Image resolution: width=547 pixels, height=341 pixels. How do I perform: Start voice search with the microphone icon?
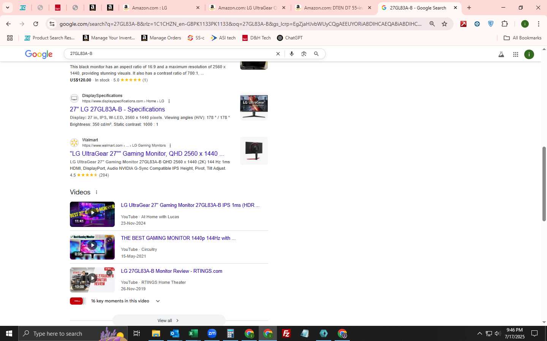[292, 54]
